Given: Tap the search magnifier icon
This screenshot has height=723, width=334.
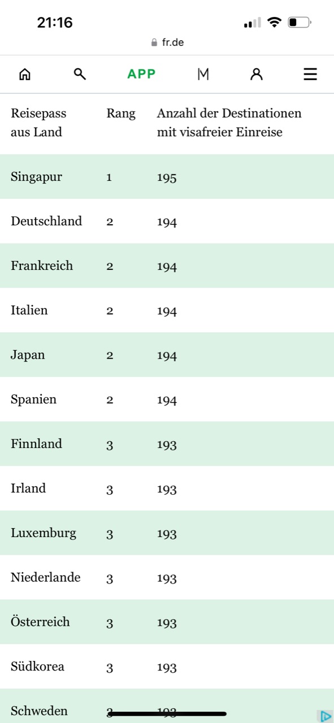Looking at the screenshot, I should click(80, 74).
